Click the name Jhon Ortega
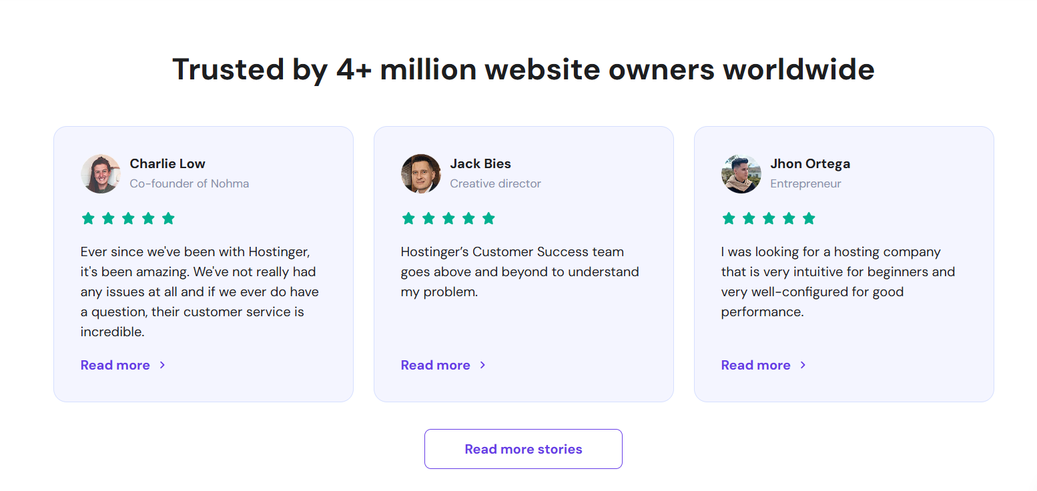Screen dimensions: 1037x491 [x=810, y=163]
